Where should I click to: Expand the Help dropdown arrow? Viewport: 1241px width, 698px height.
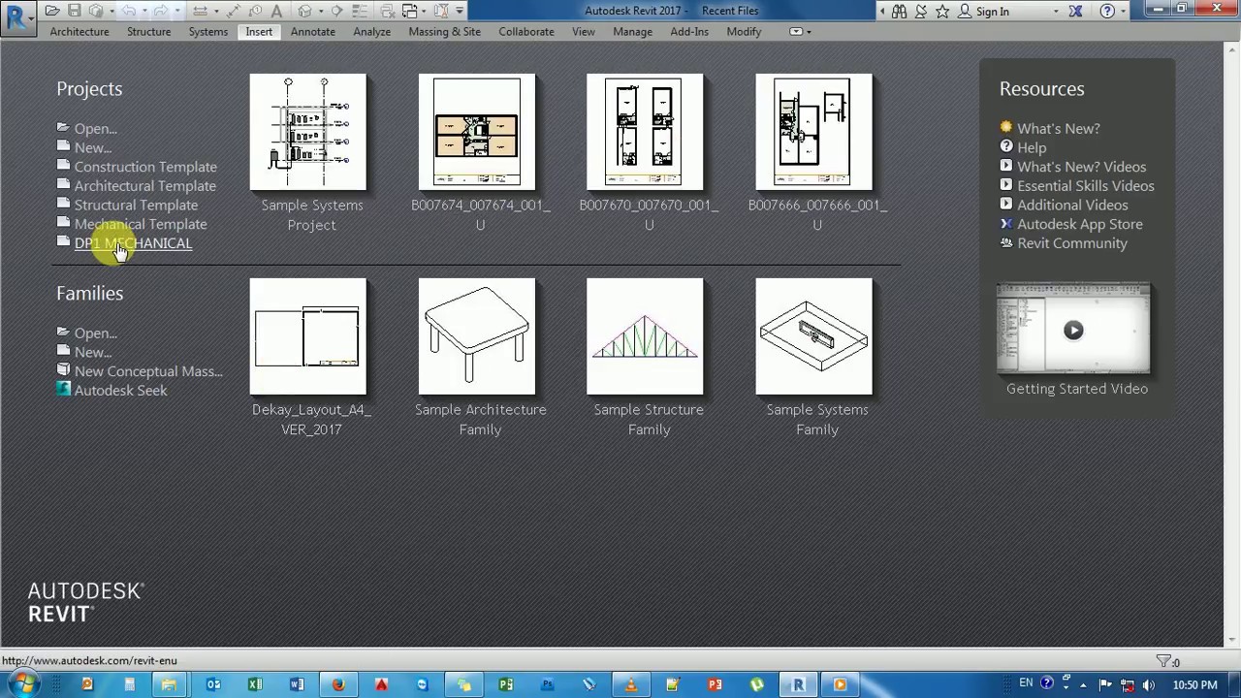[1123, 12]
